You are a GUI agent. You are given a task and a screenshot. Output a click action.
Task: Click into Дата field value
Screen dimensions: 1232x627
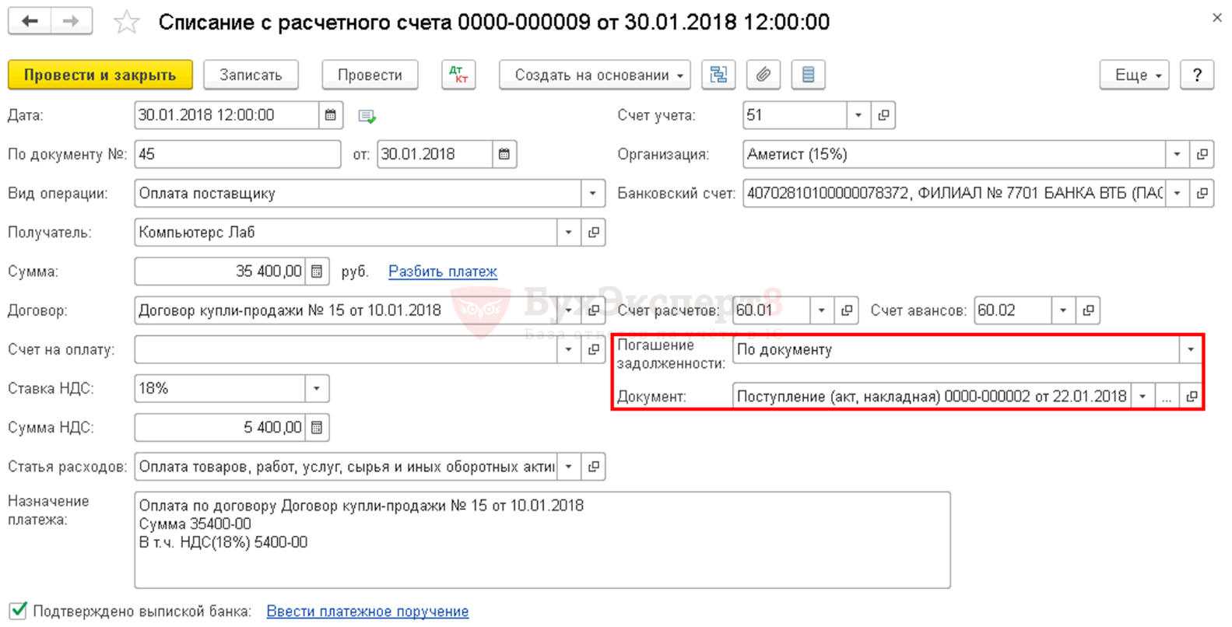[226, 115]
